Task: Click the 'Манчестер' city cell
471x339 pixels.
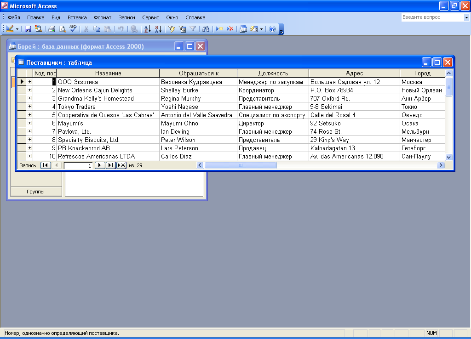Action: click(x=422, y=140)
